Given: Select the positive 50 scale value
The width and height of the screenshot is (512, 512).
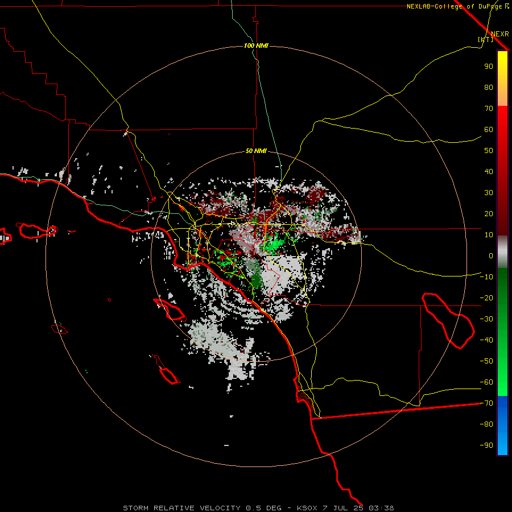Looking at the screenshot, I should pos(489,151).
